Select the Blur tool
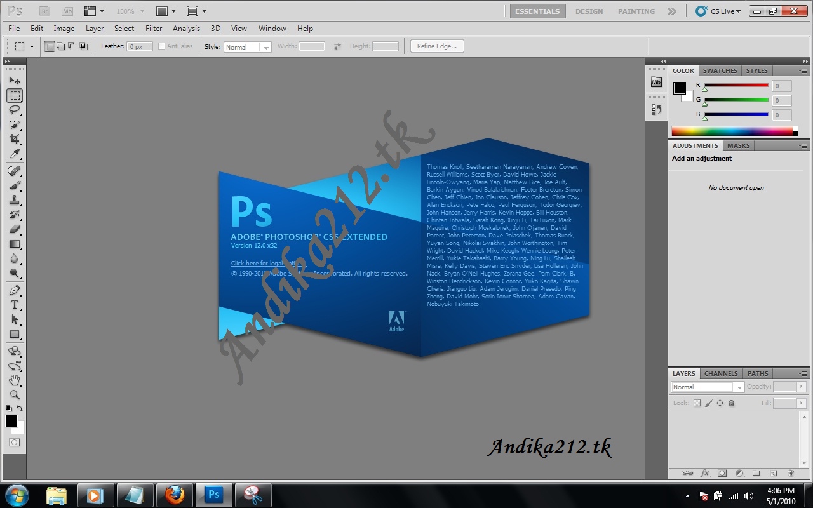 pyautogui.click(x=15, y=259)
